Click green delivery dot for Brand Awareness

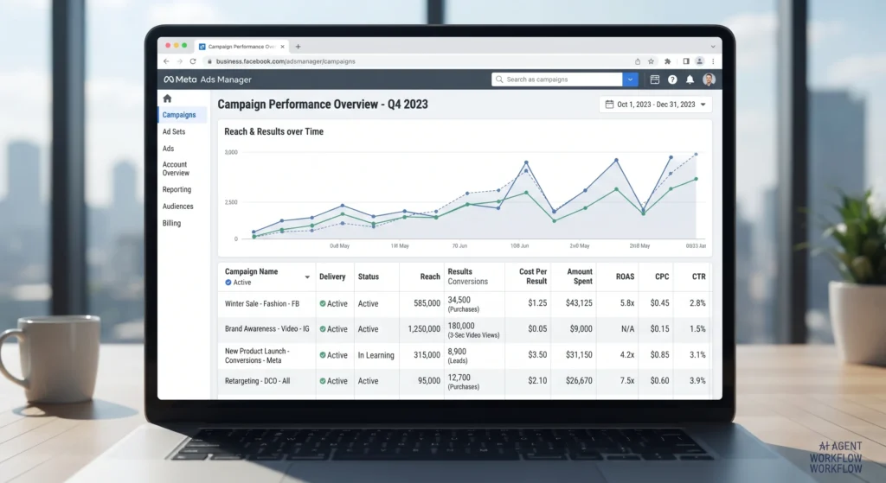tap(323, 329)
